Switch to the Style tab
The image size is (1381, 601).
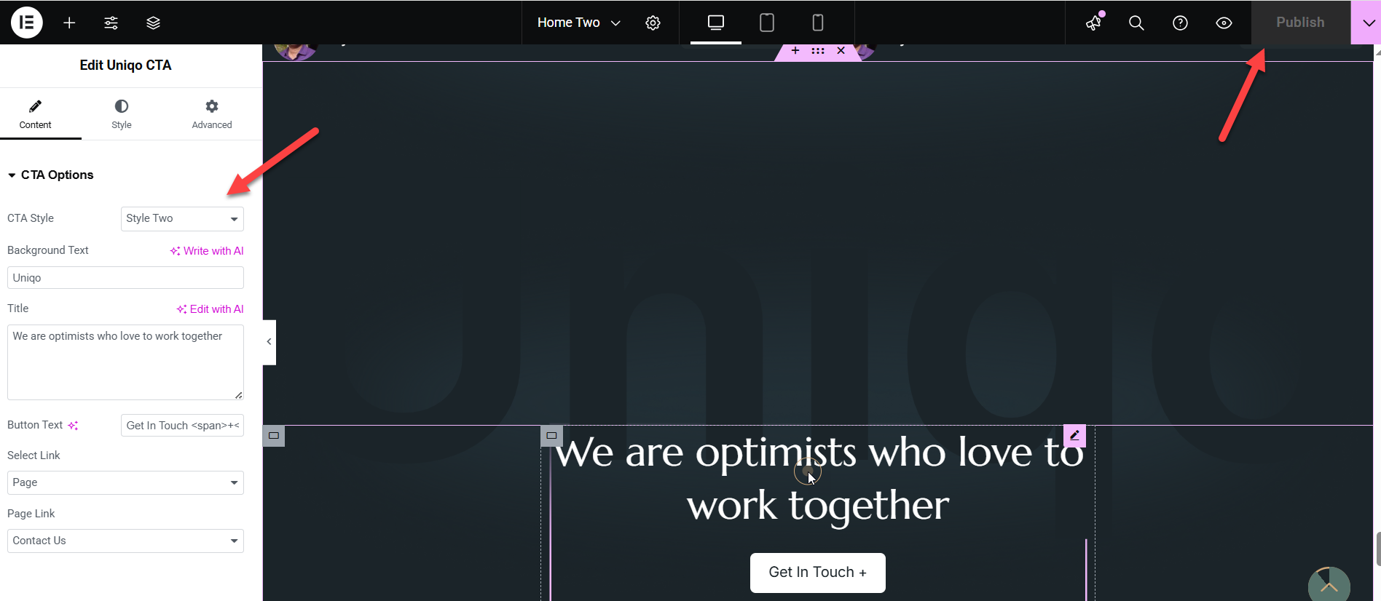pyautogui.click(x=122, y=114)
